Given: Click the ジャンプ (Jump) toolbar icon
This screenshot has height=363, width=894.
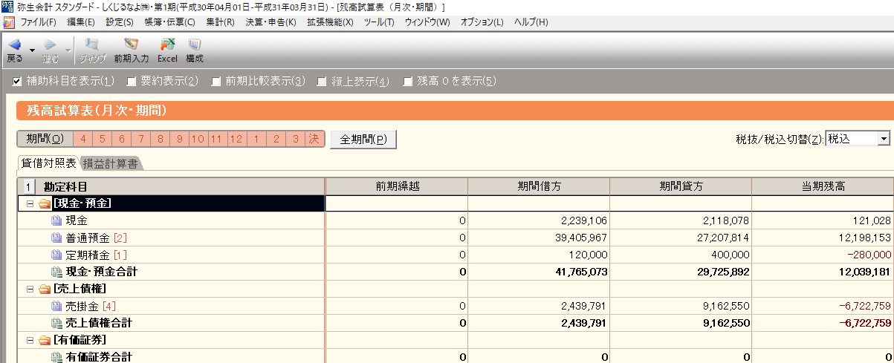Looking at the screenshot, I should 93,46.
